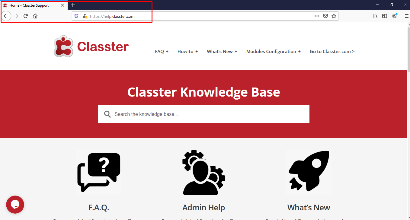Image resolution: width=410 pixels, height=220 pixels.
Task: Click the browser Back arrow button
Action: (6, 16)
